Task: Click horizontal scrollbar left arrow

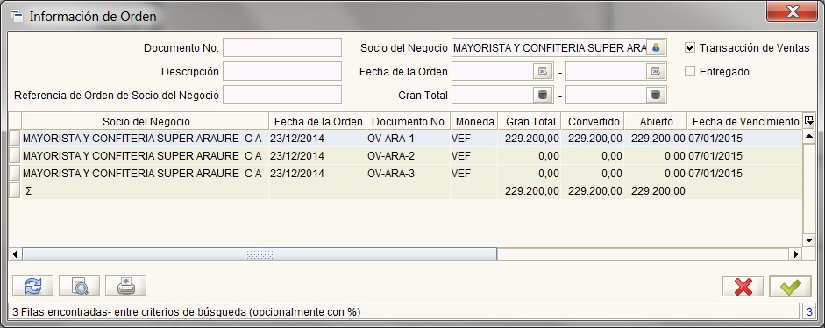Action: click(x=15, y=254)
